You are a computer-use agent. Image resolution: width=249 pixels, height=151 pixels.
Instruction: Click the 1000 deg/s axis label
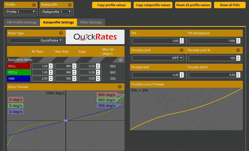[x=55, y=93]
